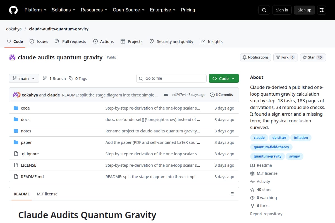335x223 pixels.
Task: Click the Notifications button
Action: [x=255, y=57]
